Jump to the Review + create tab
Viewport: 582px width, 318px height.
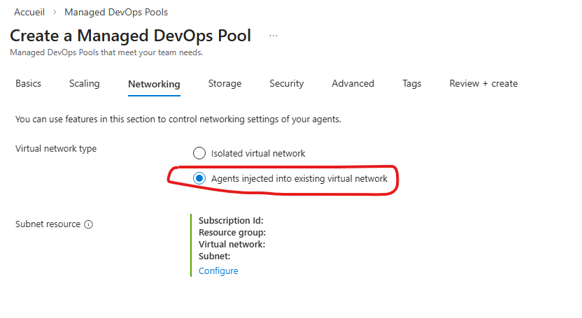[x=483, y=83]
